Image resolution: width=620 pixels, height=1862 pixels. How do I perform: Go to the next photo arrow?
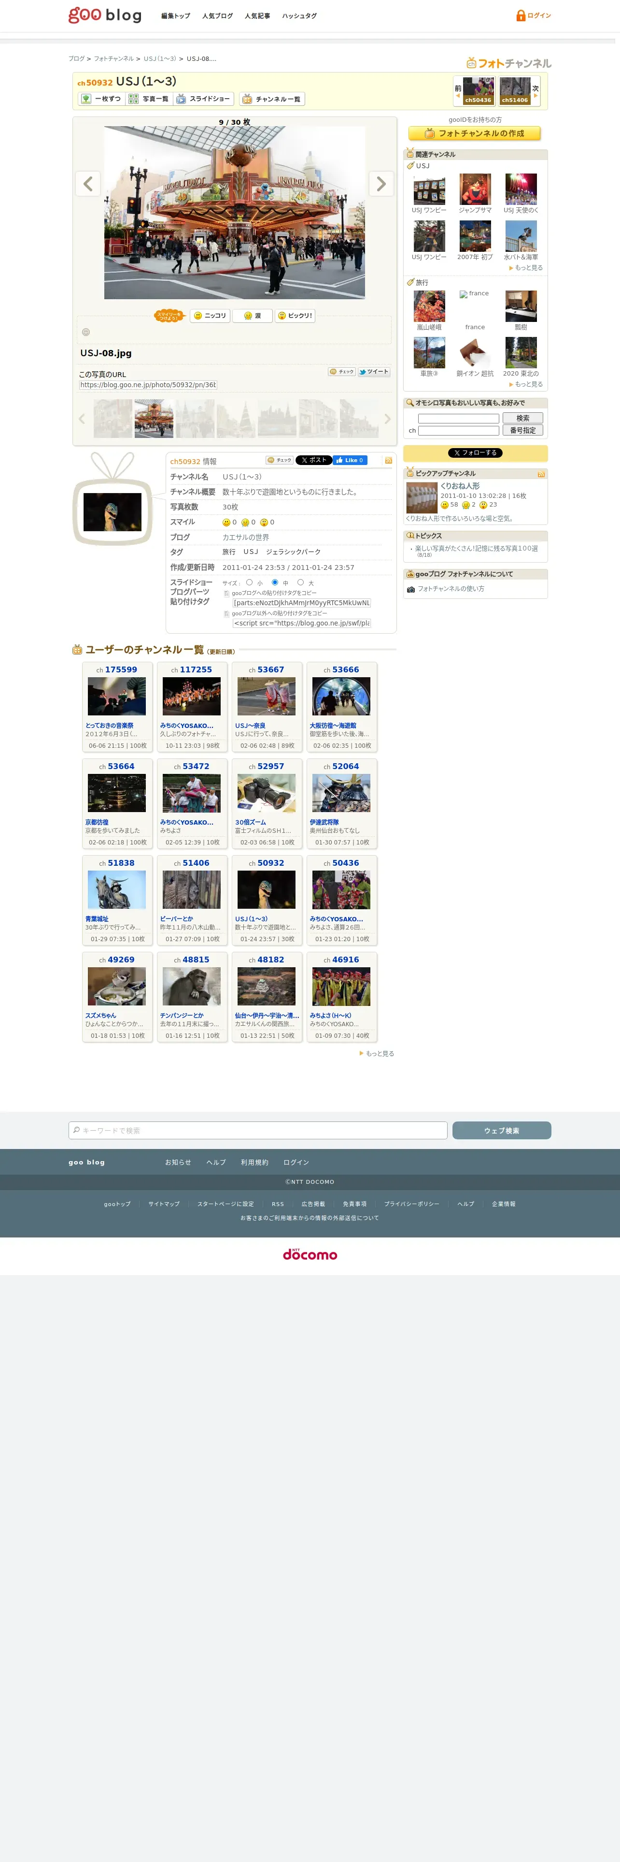(381, 184)
